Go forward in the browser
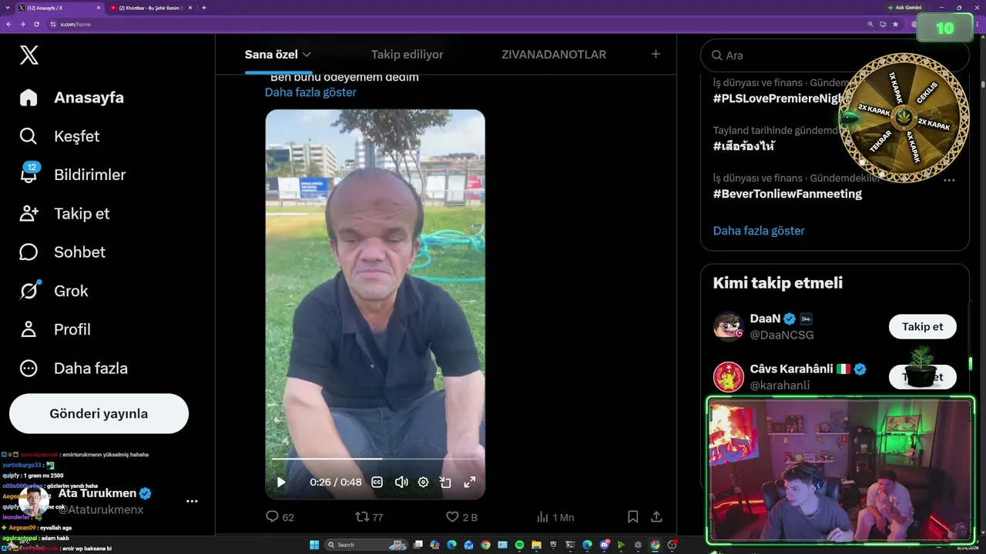 pos(22,24)
